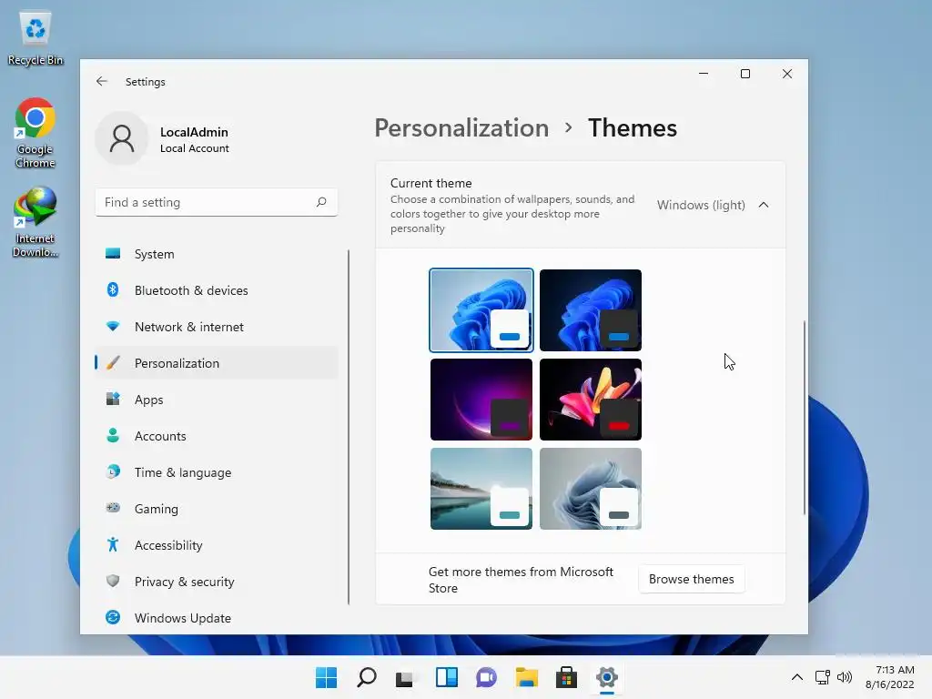932x699 pixels.
Task: Go to Apps settings
Action: point(217,400)
